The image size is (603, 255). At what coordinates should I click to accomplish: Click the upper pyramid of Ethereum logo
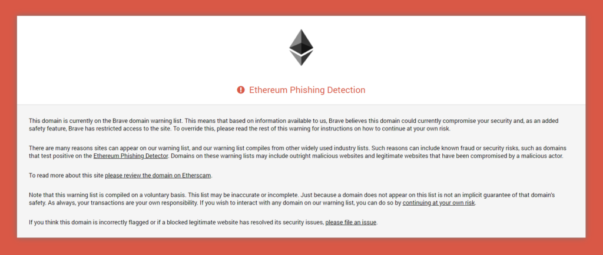(x=301, y=42)
